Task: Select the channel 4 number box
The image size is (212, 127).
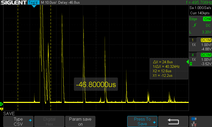Action: [x=193, y=55]
